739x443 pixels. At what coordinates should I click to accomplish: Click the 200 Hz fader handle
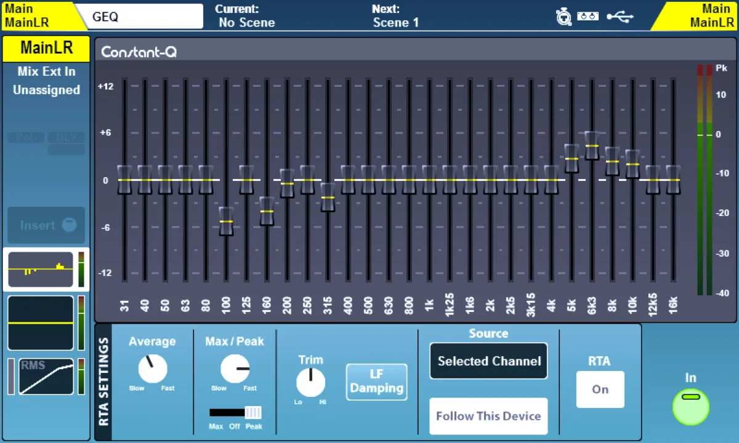click(287, 183)
